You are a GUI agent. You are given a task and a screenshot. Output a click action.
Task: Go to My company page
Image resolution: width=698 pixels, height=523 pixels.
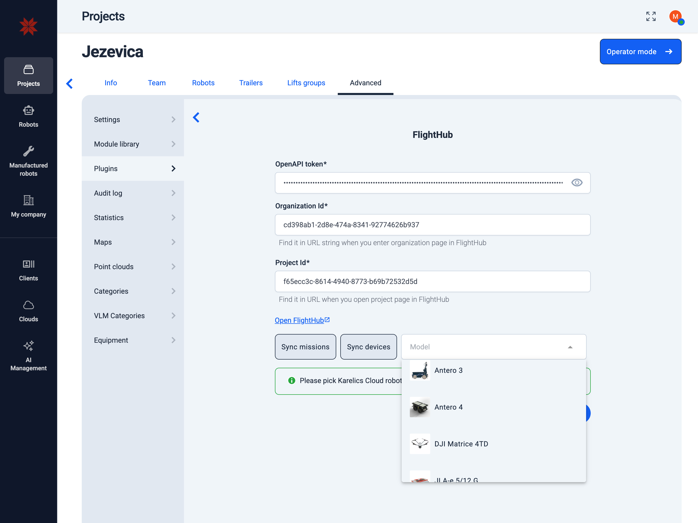tap(28, 206)
